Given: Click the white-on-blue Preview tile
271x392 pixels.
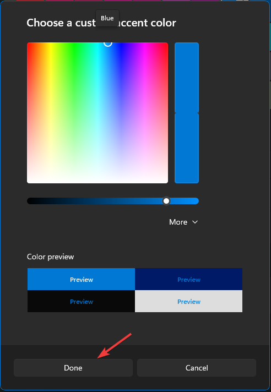Looking at the screenshot, I should pyautogui.click(x=82, y=279).
